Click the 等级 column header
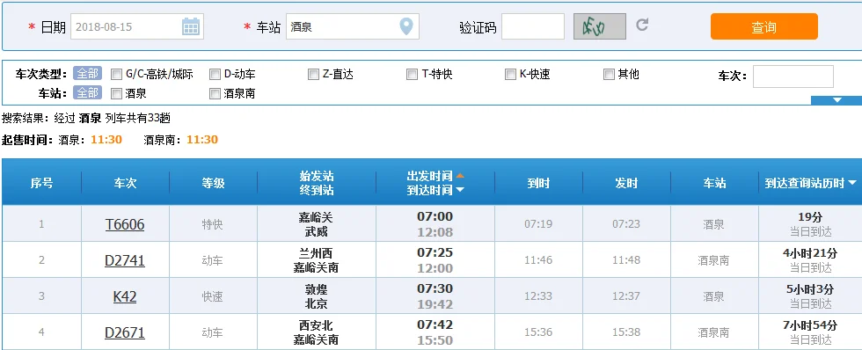Screen dimensions: 862x350 tap(213, 183)
